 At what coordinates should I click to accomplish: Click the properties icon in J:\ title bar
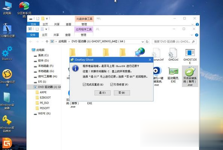pos(37,29)
